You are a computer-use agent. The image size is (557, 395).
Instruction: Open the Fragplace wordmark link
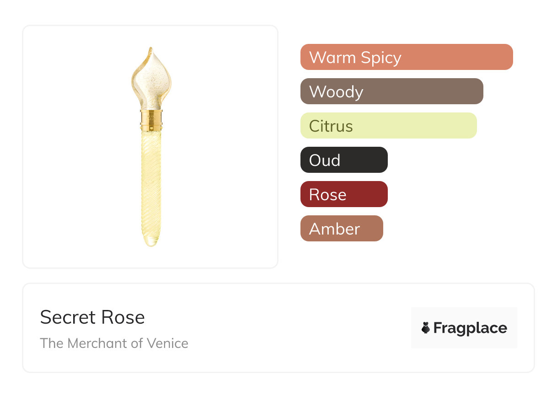[x=470, y=328]
